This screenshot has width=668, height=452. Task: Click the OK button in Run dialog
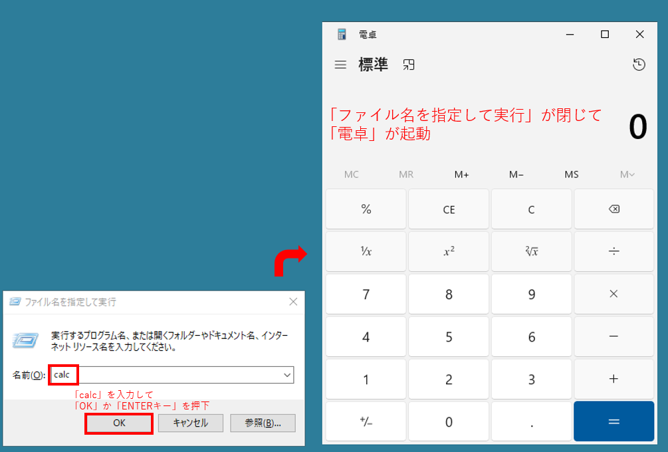[118, 423]
